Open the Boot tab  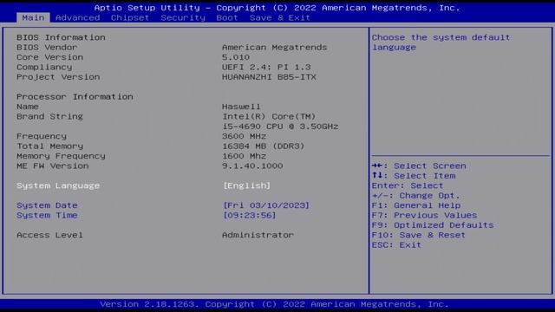coord(227,17)
